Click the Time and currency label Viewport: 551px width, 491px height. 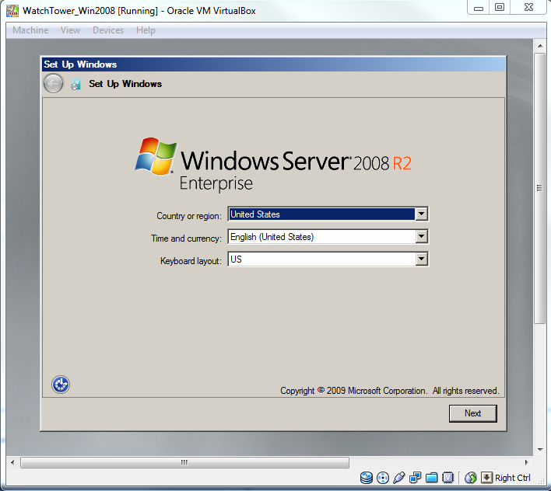(186, 239)
